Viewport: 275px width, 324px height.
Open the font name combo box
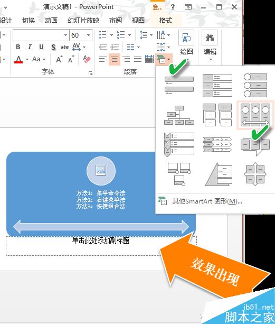(x=41, y=35)
